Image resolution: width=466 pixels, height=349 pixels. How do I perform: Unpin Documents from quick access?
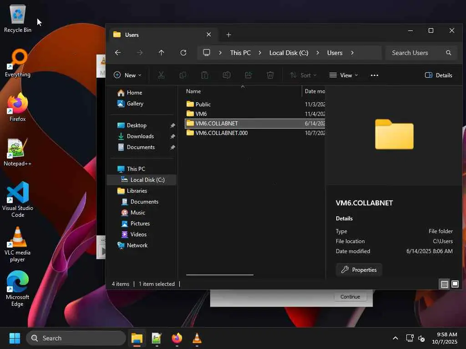172,147
